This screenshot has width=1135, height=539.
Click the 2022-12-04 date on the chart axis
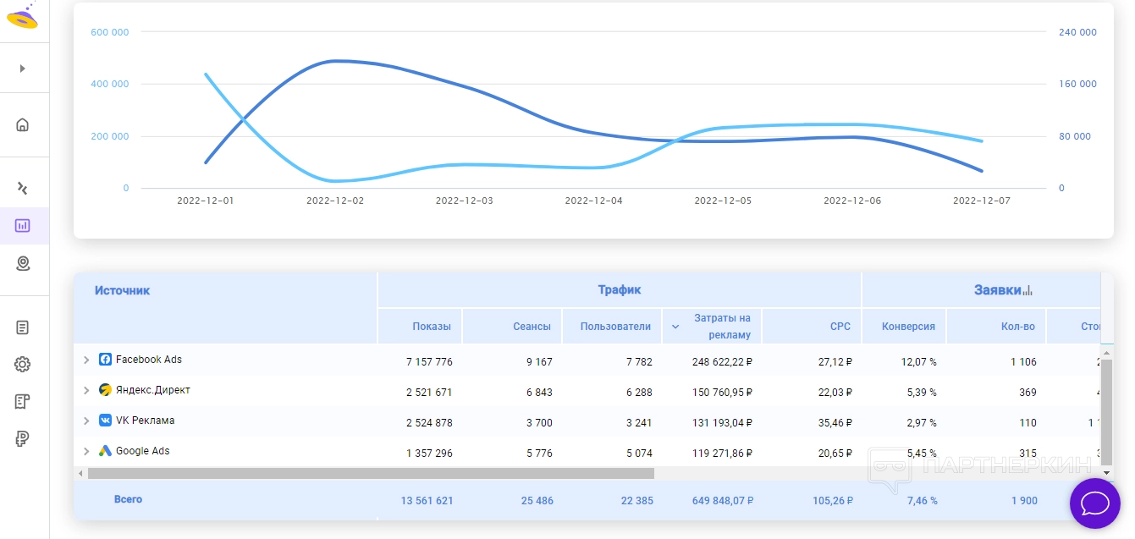(x=593, y=201)
